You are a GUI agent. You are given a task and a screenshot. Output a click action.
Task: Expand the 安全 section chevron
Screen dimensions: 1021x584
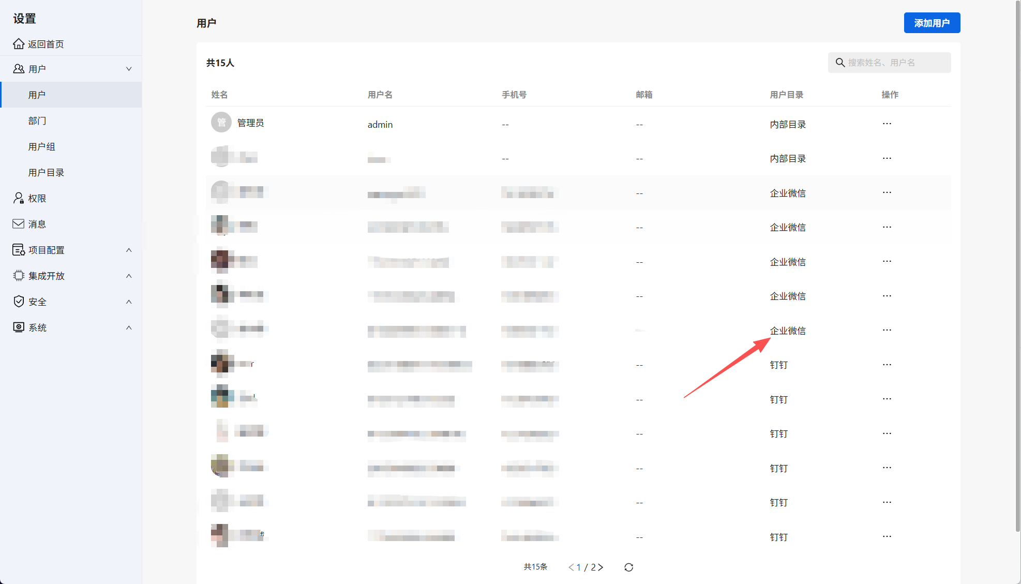click(129, 302)
